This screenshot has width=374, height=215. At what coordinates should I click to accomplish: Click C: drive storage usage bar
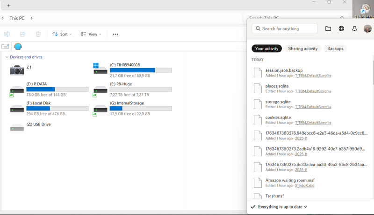[141, 70]
